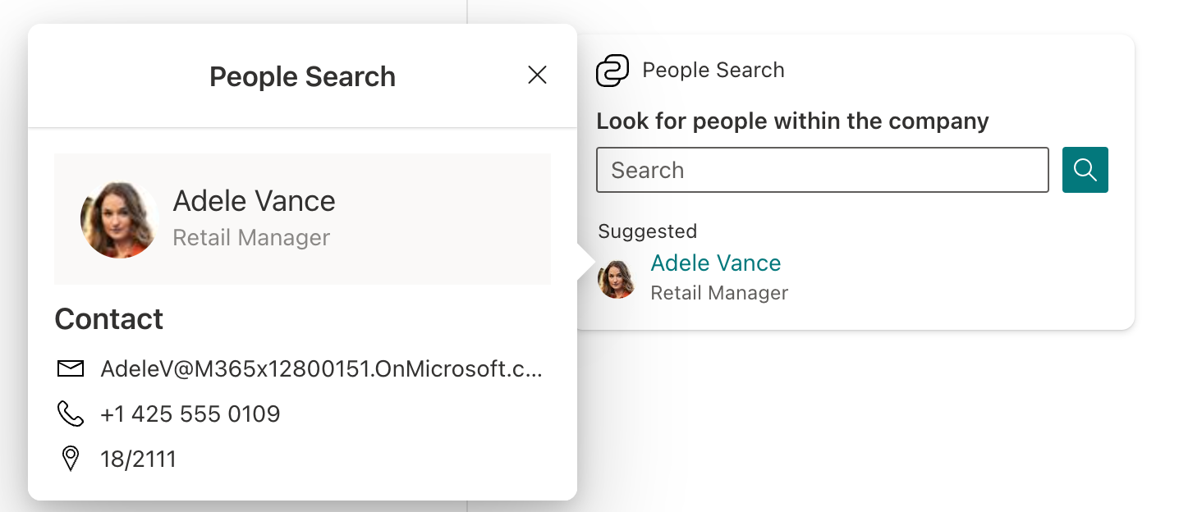Image resolution: width=1179 pixels, height=512 pixels.
Task: Click the email envelope icon
Action: point(71,368)
